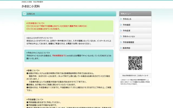Select 予約確認 in the reservation menu
The width and height of the screenshot is (173, 108).
[127, 25]
